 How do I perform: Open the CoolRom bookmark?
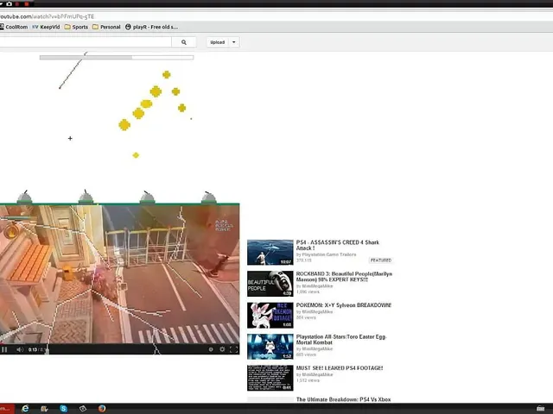coord(14,27)
